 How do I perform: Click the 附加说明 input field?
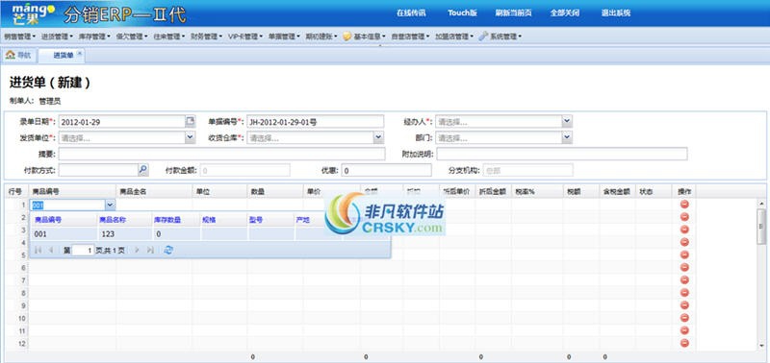562,154
